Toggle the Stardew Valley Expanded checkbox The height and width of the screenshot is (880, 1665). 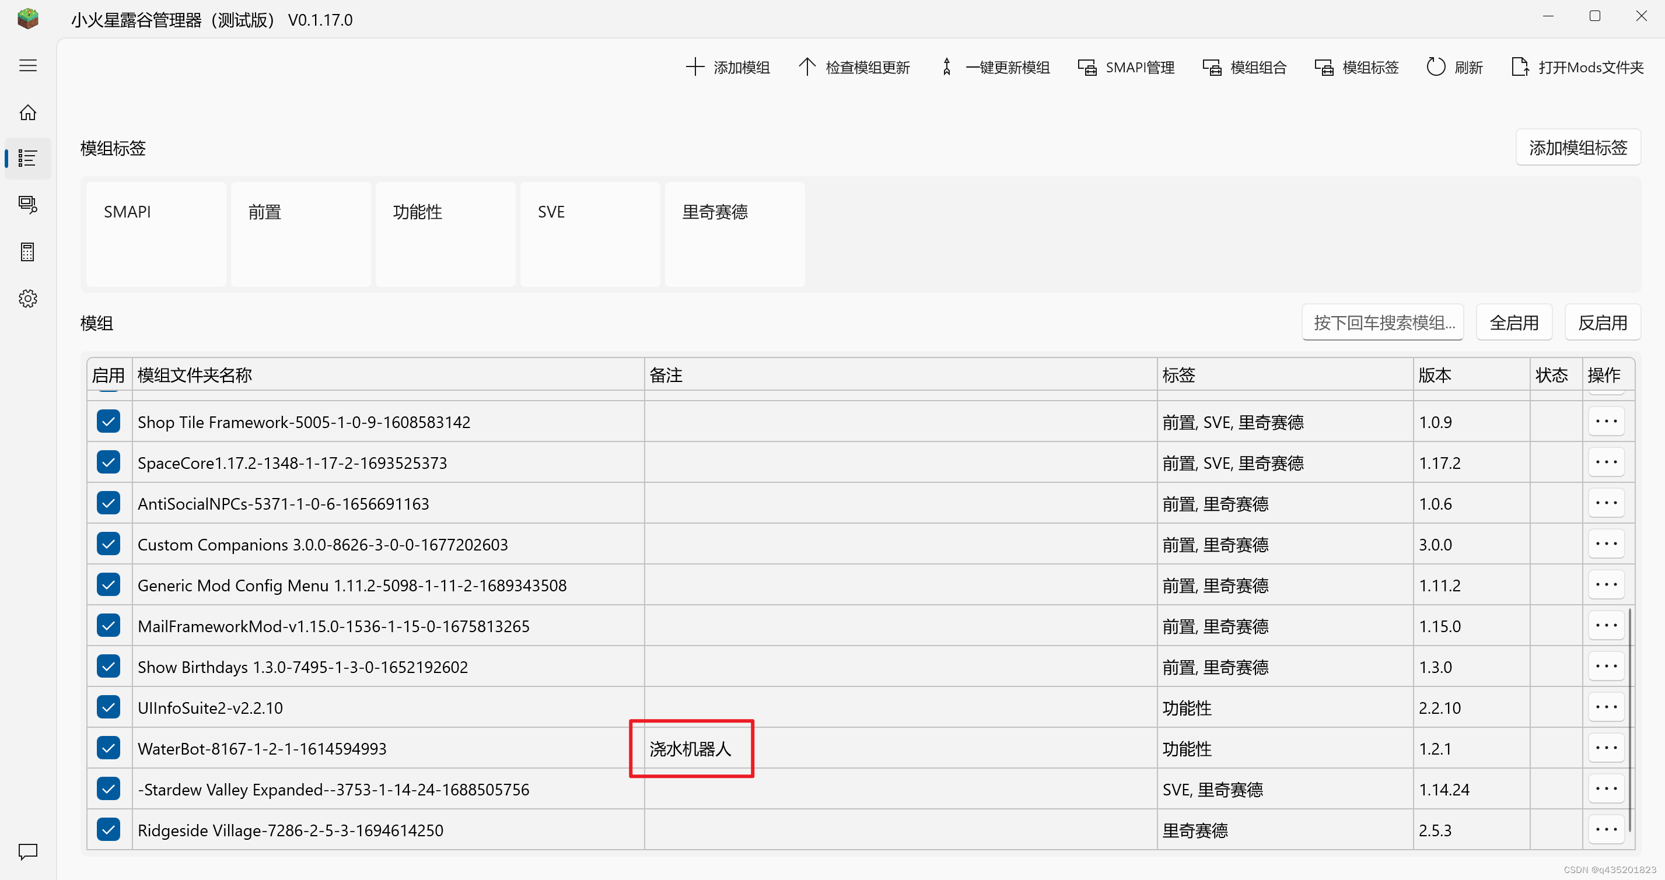109,789
